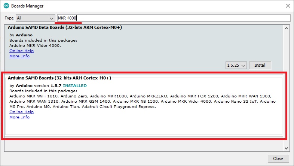The width and height of the screenshot is (294, 166).
Task: Click the Arduino logo in the title bar
Action: (x=6, y=6)
